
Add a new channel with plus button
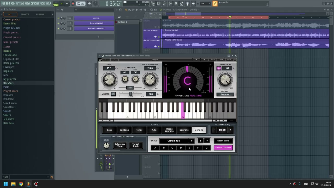98,37
